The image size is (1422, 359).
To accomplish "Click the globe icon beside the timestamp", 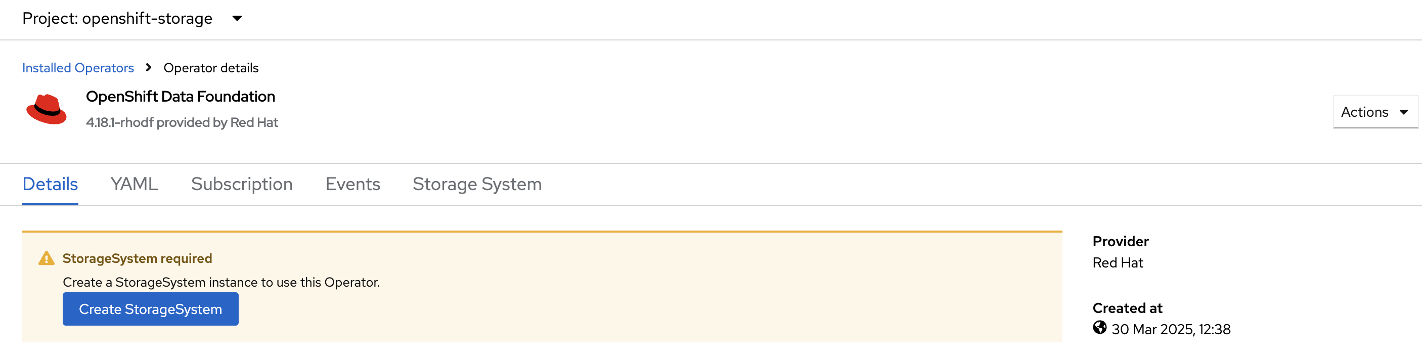I will pos(1099,328).
